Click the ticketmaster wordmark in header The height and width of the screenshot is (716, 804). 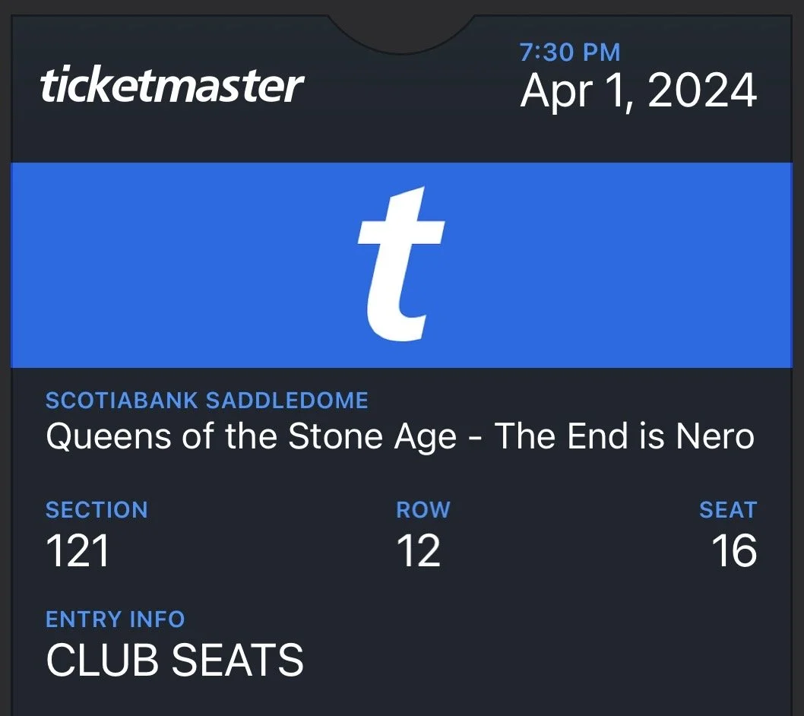coord(172,85)
